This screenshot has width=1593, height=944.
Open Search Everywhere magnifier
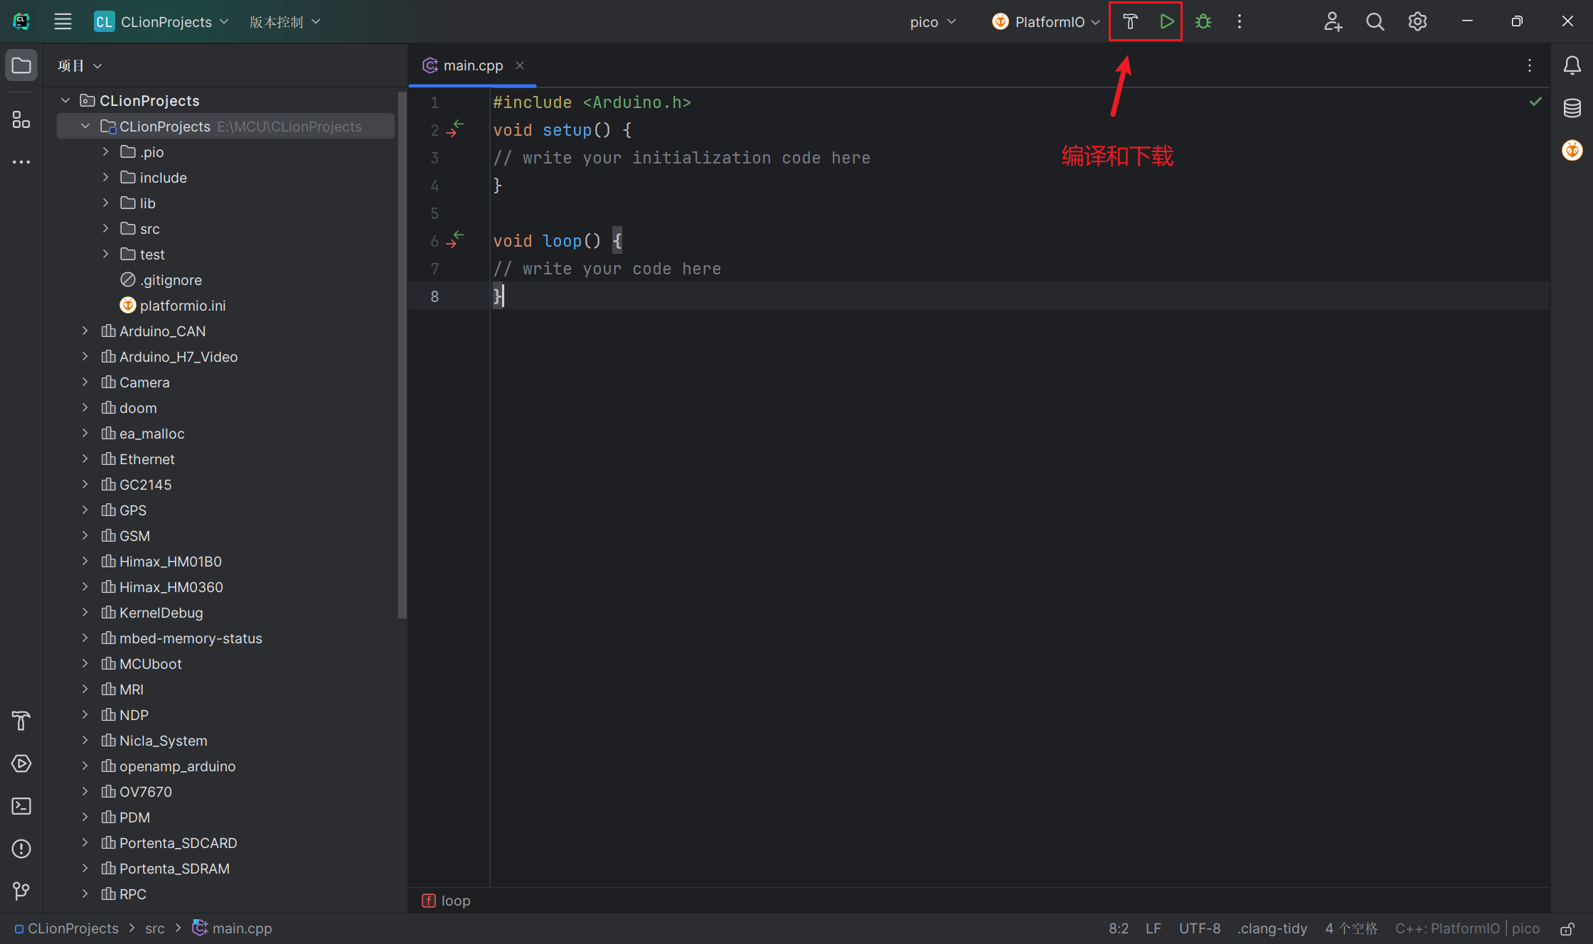coord(1375,21)
